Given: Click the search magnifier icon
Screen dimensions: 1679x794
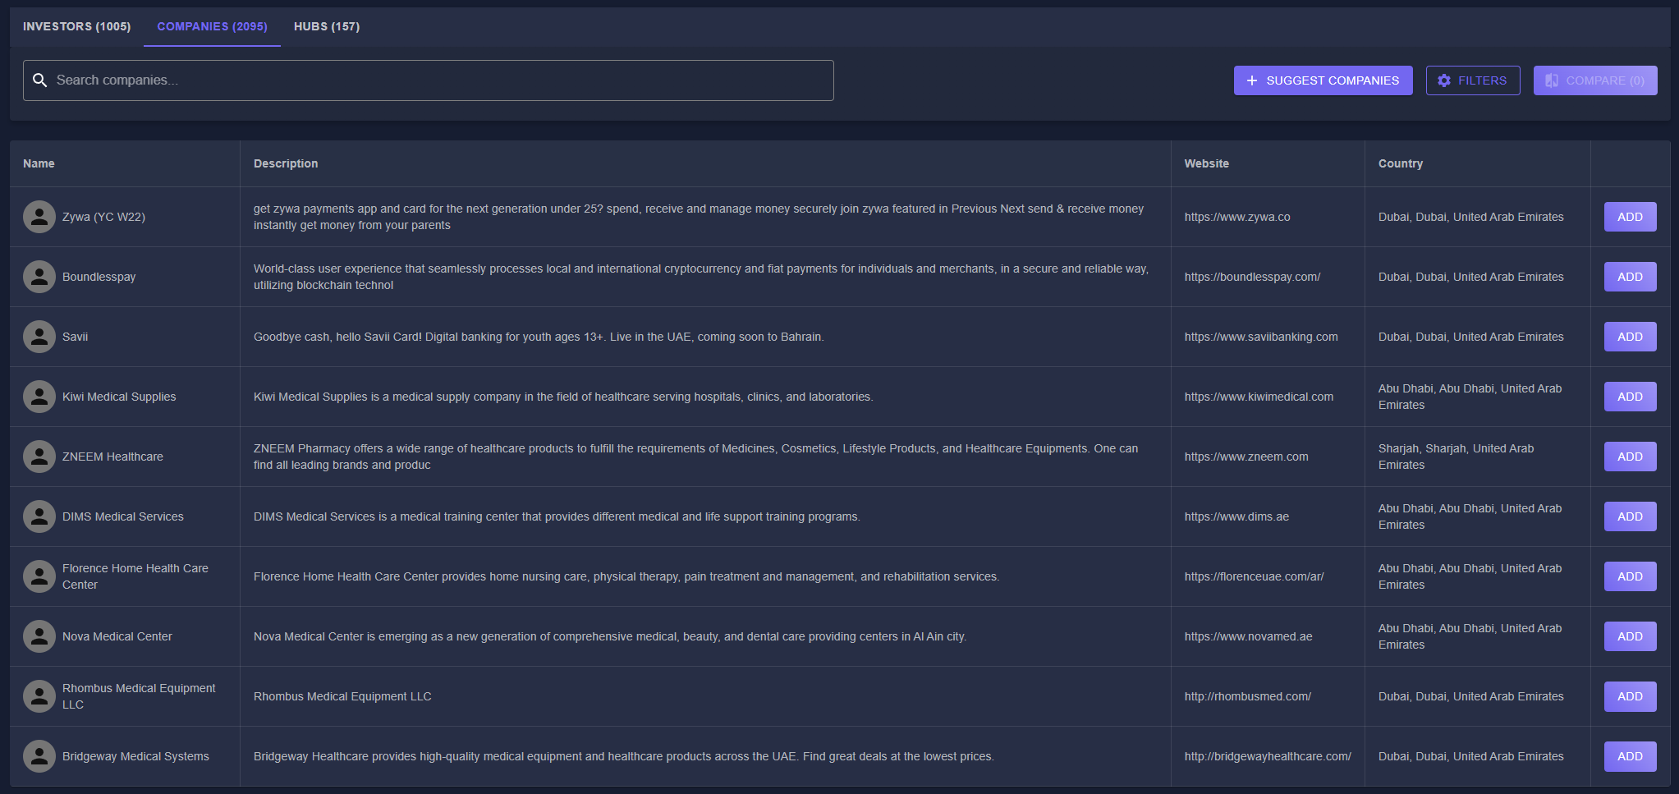Looking at the screenshot, I should tap(39, 80).
